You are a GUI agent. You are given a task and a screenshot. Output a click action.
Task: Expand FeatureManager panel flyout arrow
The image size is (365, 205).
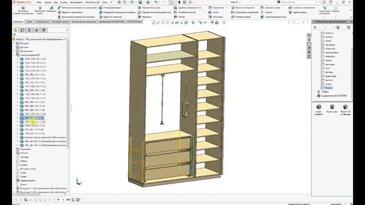(67, 30)
